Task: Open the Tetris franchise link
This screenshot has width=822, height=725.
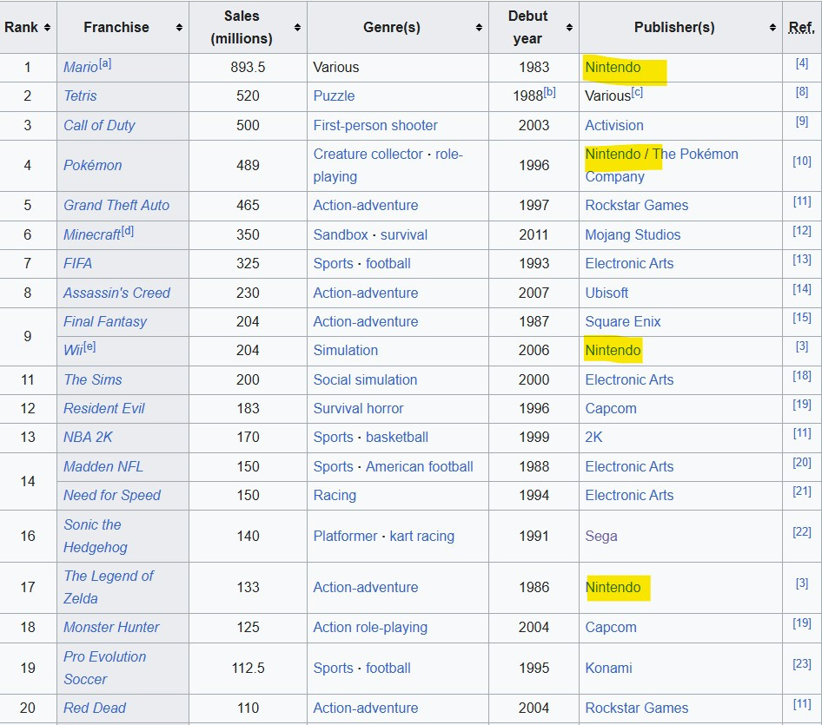Action: point(80,96)
